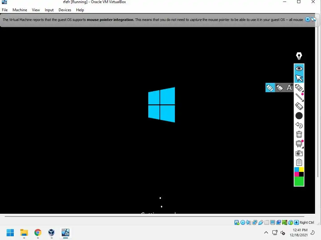
Task: Open the VirtualBox Manager taskbar icon
Action: 51,232
